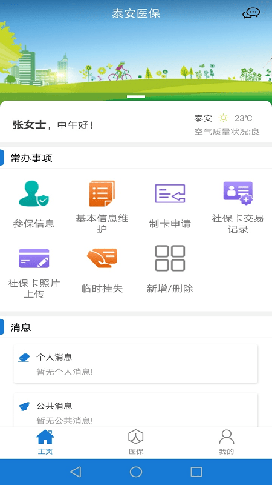
Task: Tap the Android back button
Action: (x=76, y=472)
